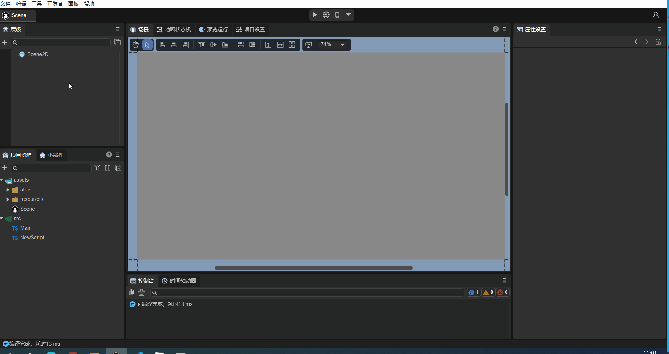Click the clear console broom icon
The height and width of the screenshot is (354, 669).
[x=141, y=292]
